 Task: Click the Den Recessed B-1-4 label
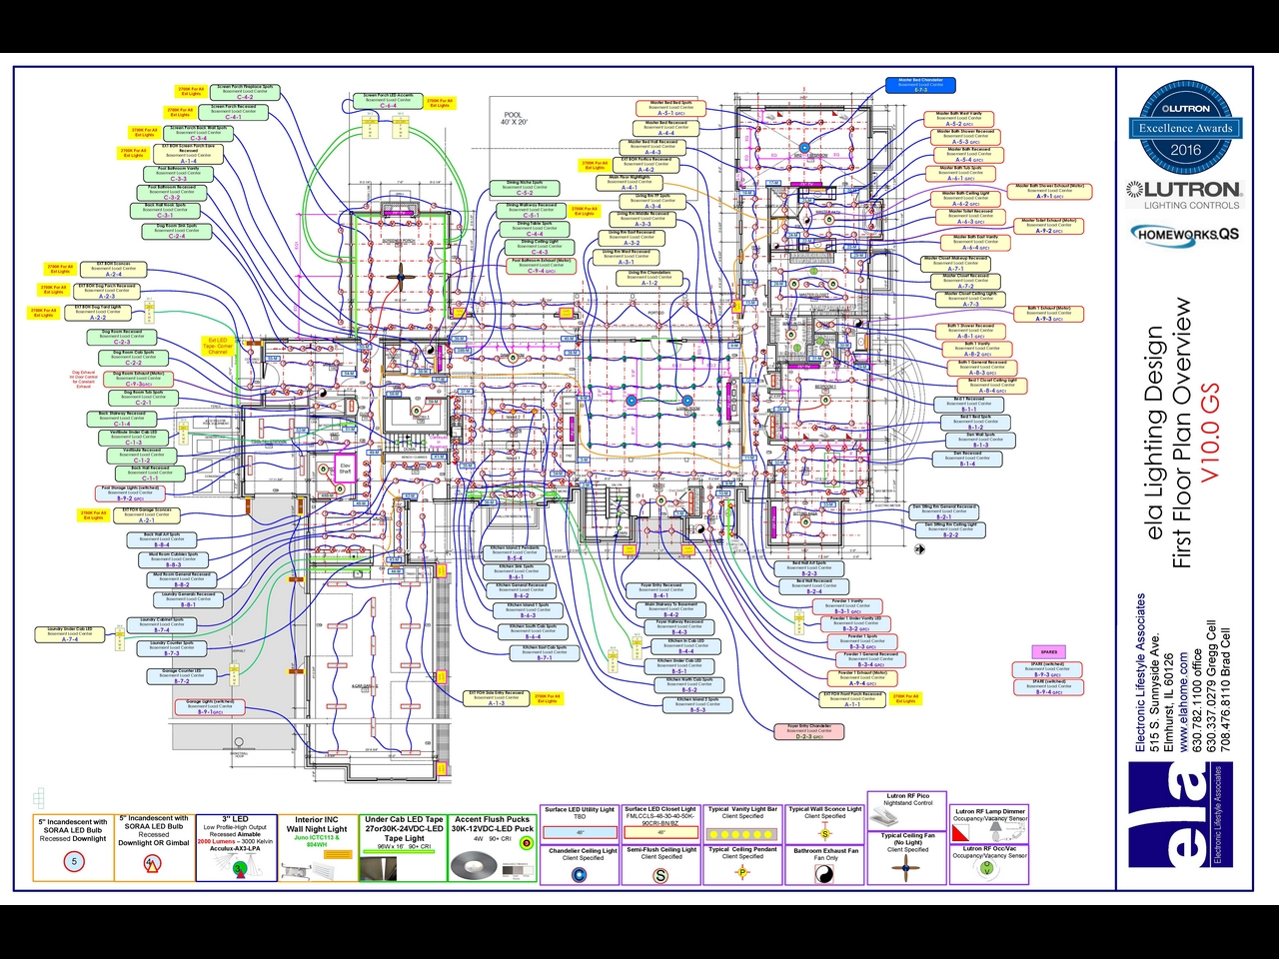(x=967, y=460)
